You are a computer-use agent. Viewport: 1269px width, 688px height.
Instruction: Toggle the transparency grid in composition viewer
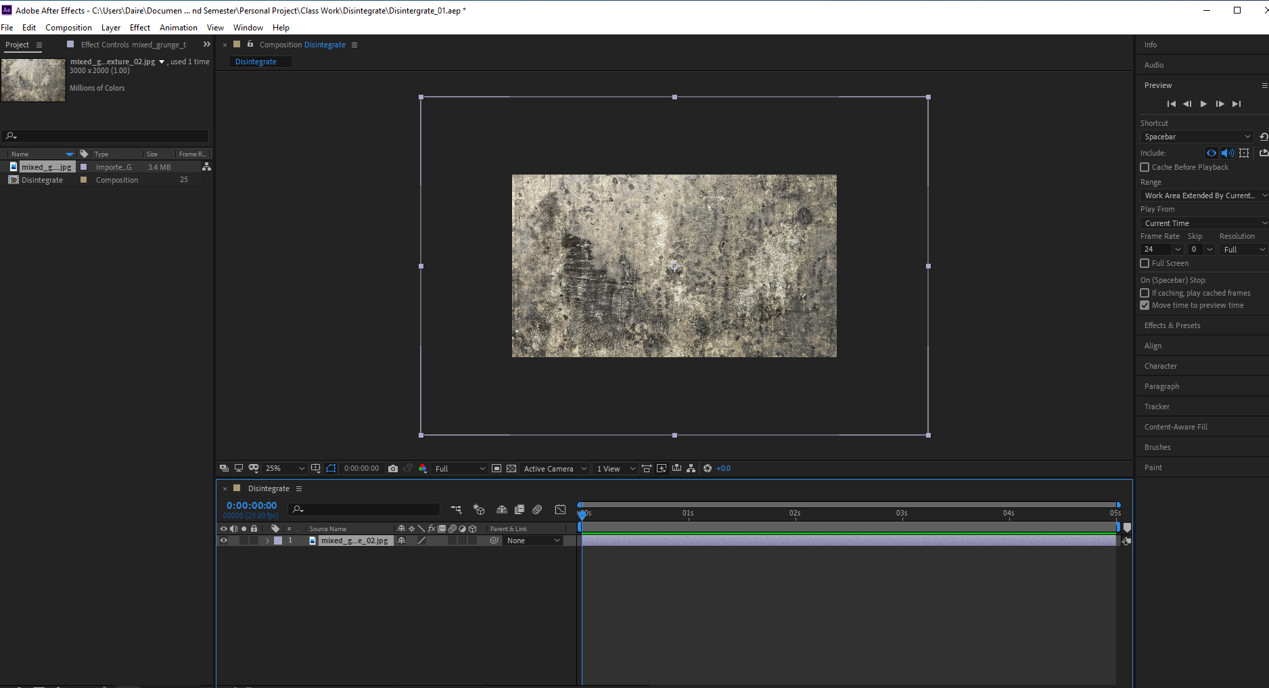click(x=511, y=468)
